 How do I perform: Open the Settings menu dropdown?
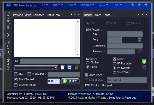pyautogui.click(x=87, y=5)
